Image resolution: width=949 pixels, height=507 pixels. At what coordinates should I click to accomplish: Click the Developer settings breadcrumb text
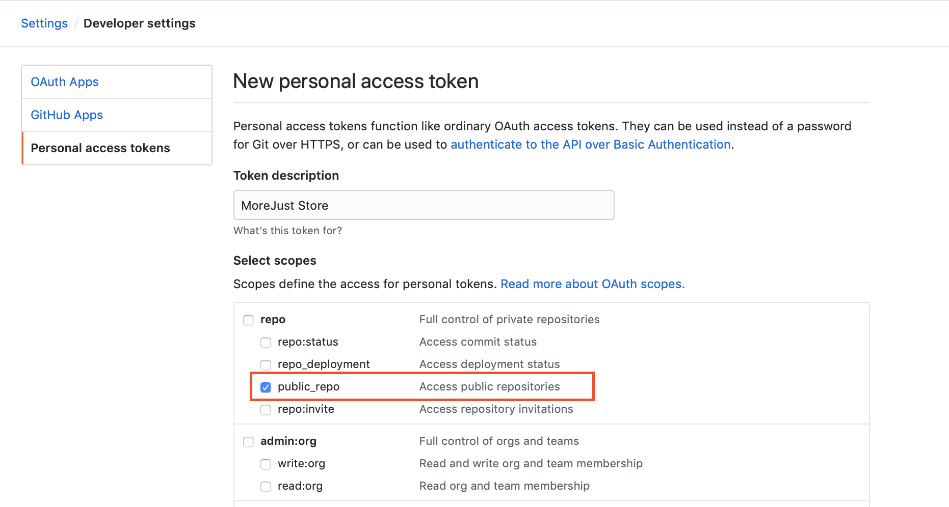139,23
